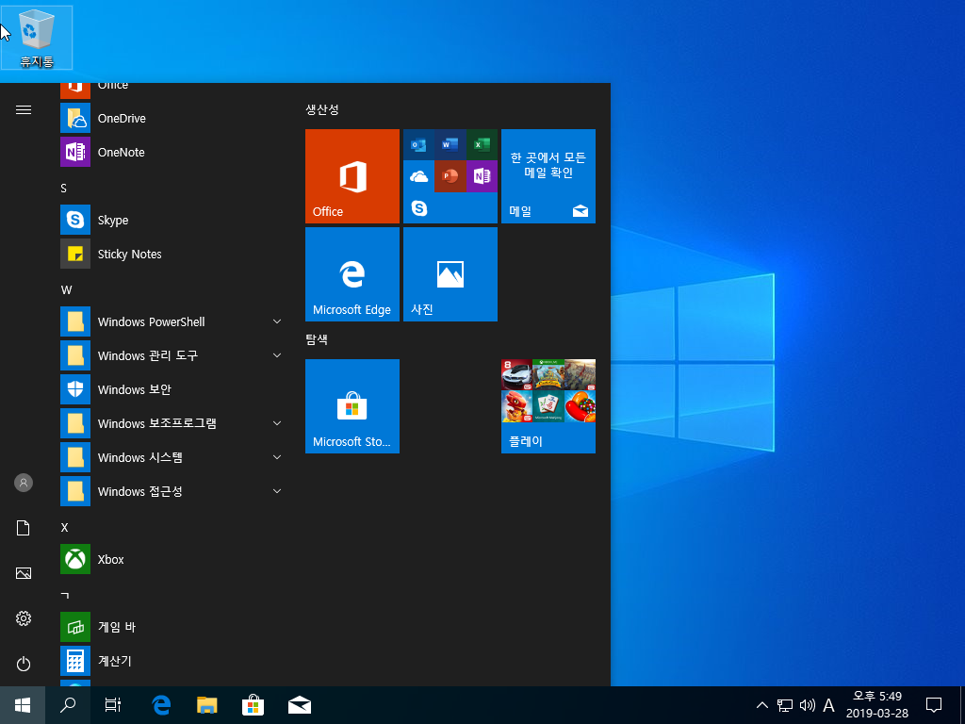965x724 pixels.
Task: Open Settings gear in Start sidebar
Action: coord(24,618)
